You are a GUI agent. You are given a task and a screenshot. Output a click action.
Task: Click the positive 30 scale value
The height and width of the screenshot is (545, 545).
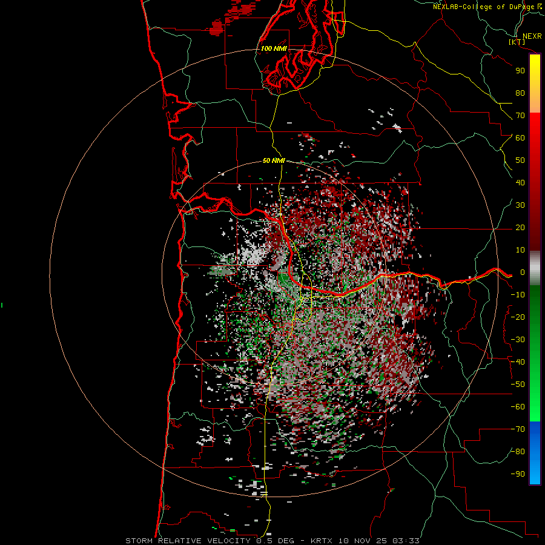pos(520,205)
